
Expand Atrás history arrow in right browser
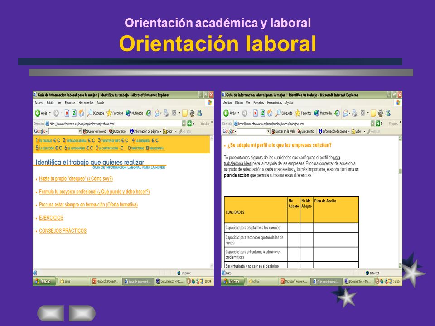(238, 113)
